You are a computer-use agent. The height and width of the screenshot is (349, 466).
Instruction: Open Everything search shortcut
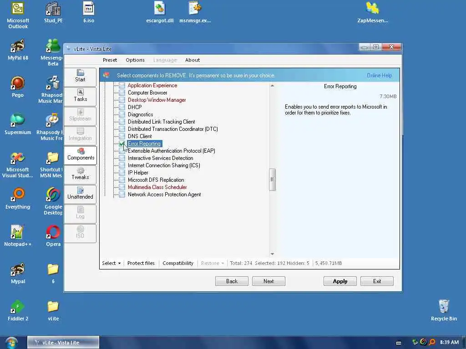point(18,199)
